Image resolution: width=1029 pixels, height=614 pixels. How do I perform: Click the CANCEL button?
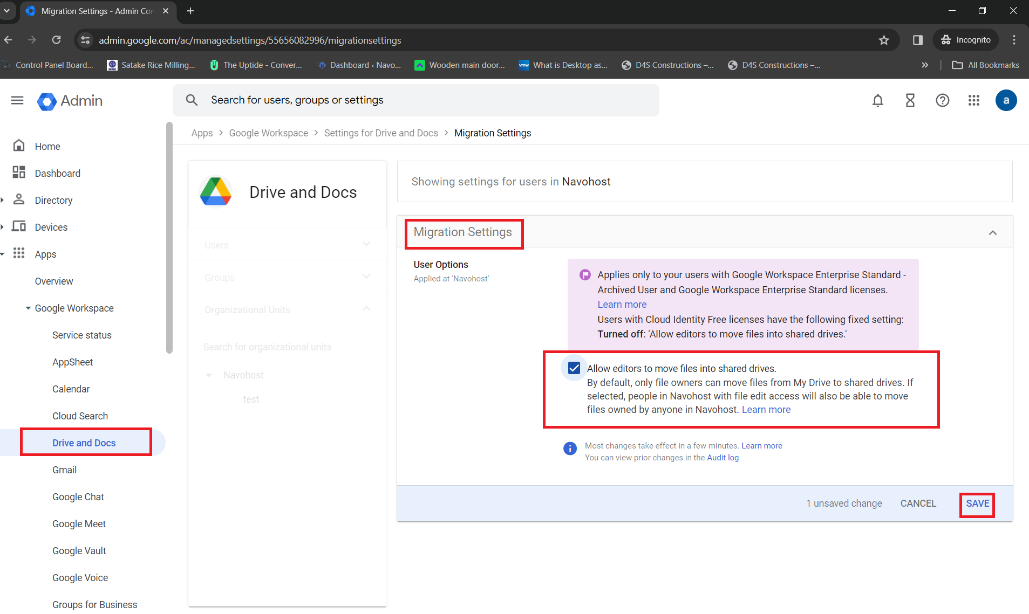[918, 503]
